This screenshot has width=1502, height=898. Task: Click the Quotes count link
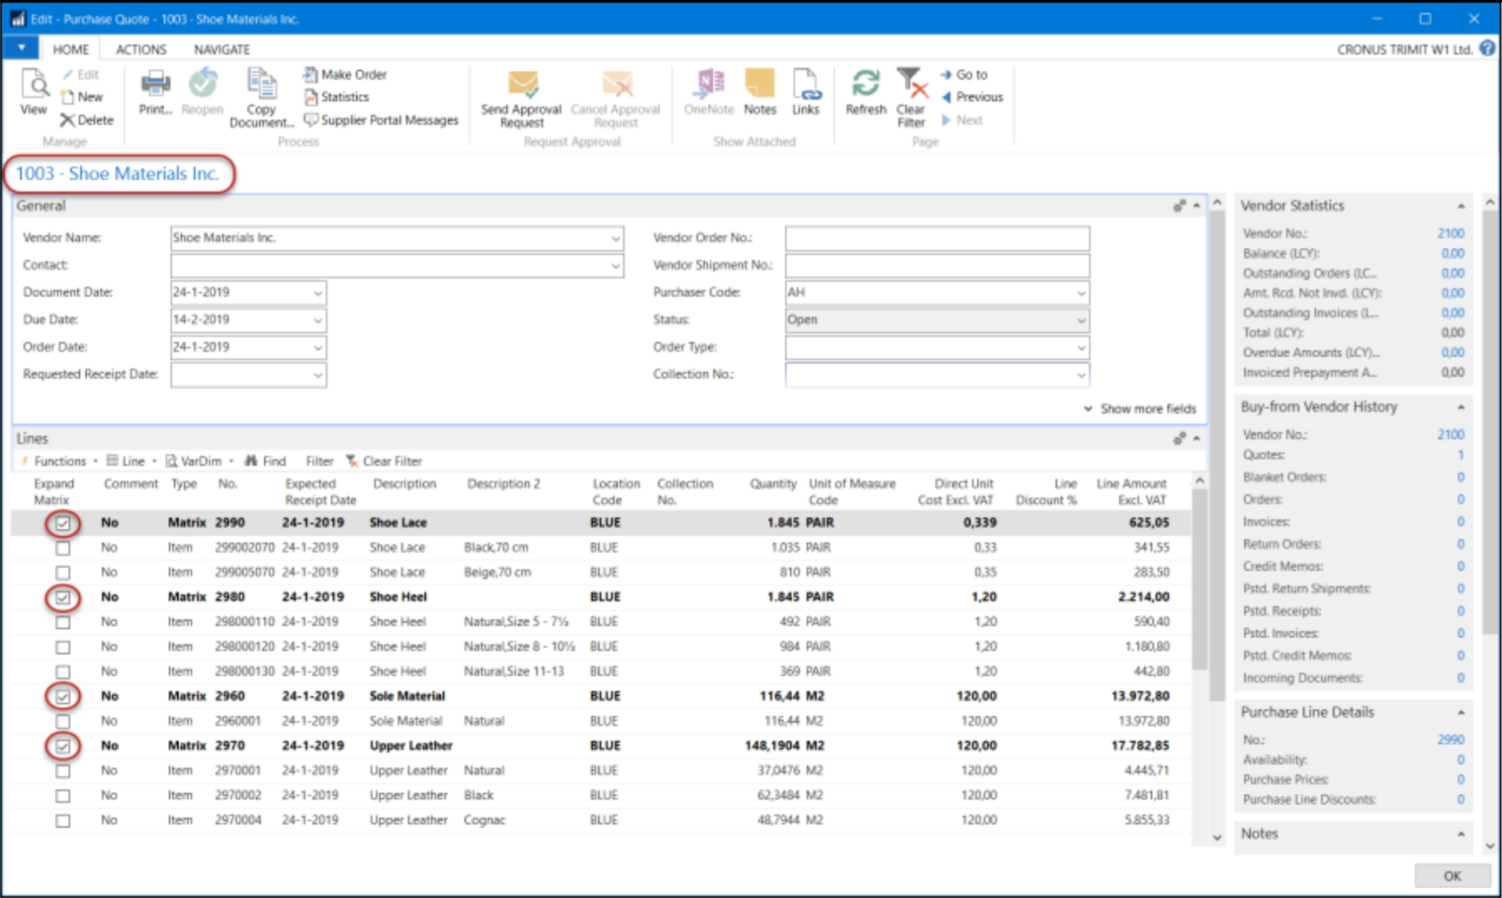pos(1460,455)
